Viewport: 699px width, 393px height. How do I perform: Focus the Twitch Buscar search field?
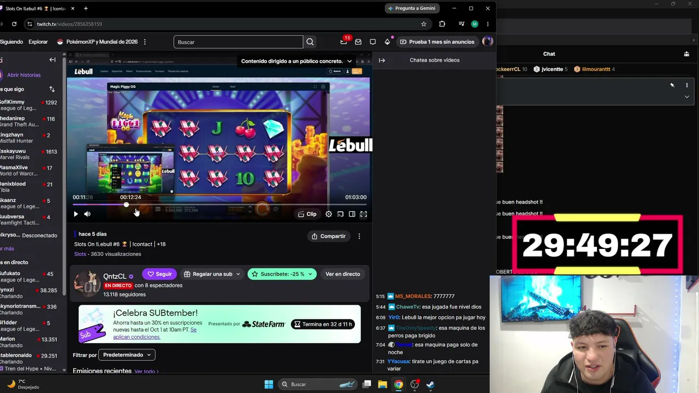coord(239,42)
